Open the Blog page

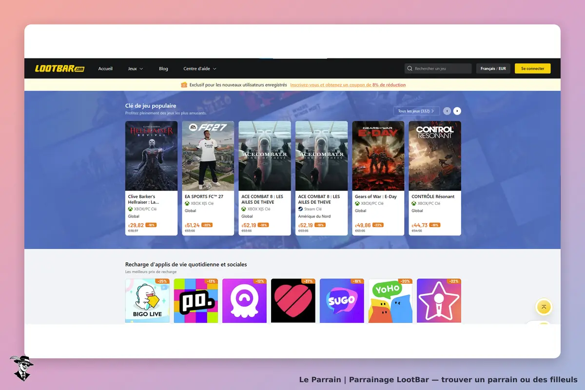(163, 69)
